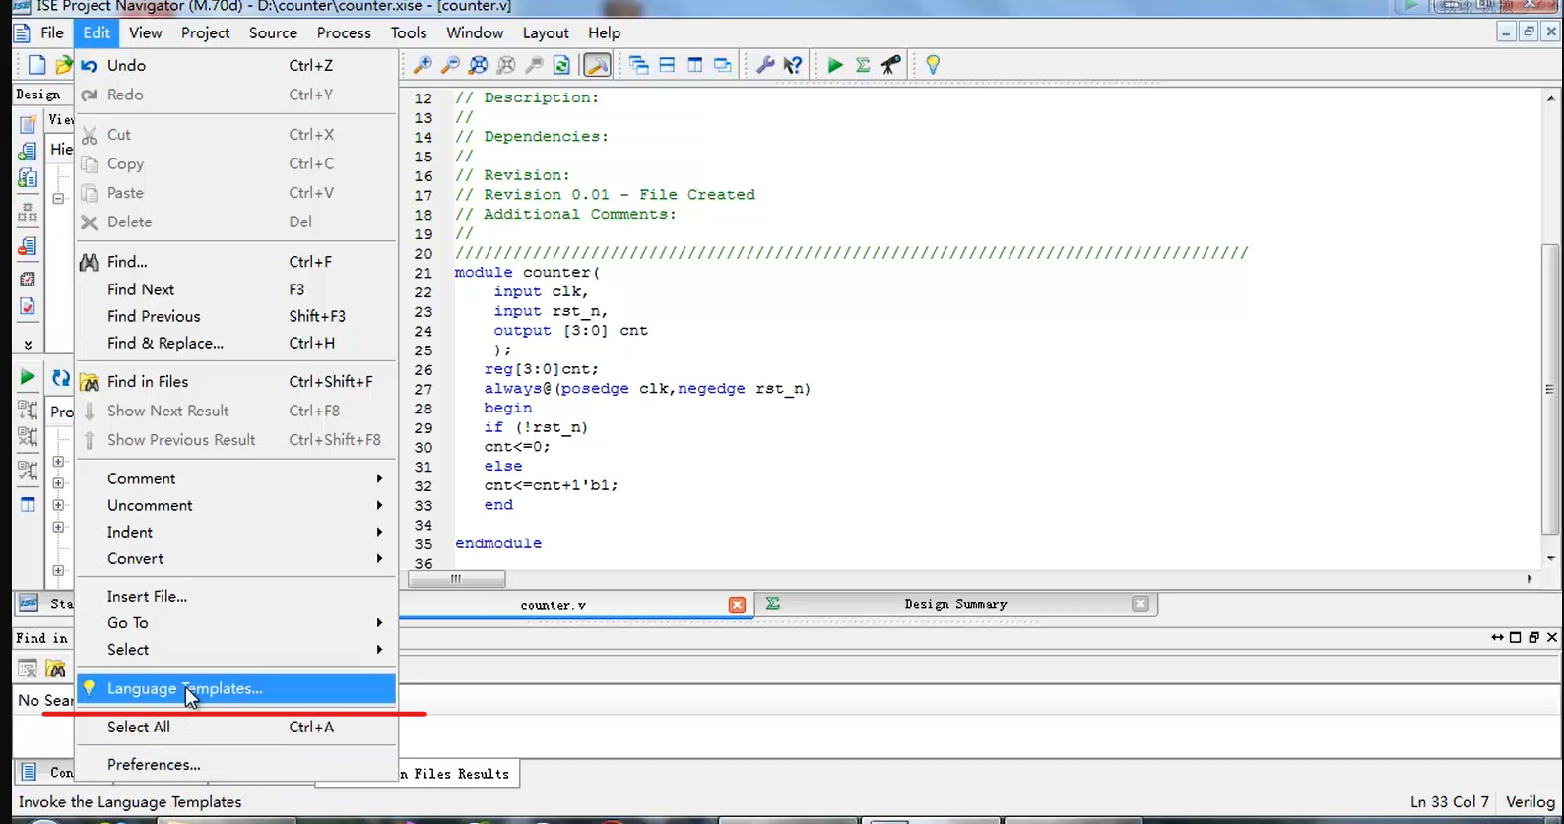Select Language Templates... menu item

point(236,688)
